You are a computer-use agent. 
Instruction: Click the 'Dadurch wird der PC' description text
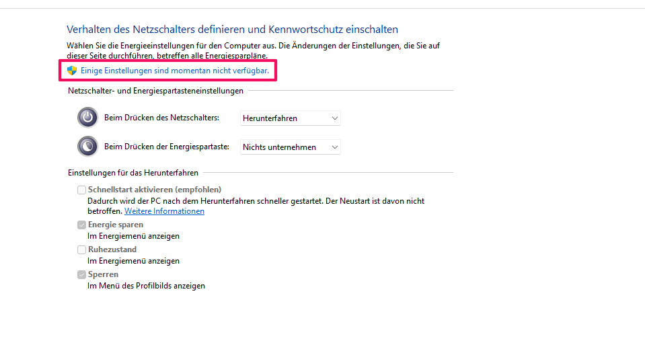click(256, 201)
